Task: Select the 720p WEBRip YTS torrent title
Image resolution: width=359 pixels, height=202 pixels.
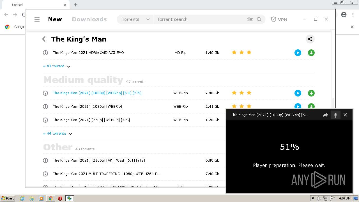Action: point(91,120)
